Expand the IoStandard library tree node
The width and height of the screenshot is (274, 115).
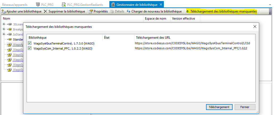(4, 34)
